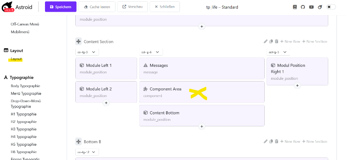Open the YouTube icon in header

(x=311, y=7)
